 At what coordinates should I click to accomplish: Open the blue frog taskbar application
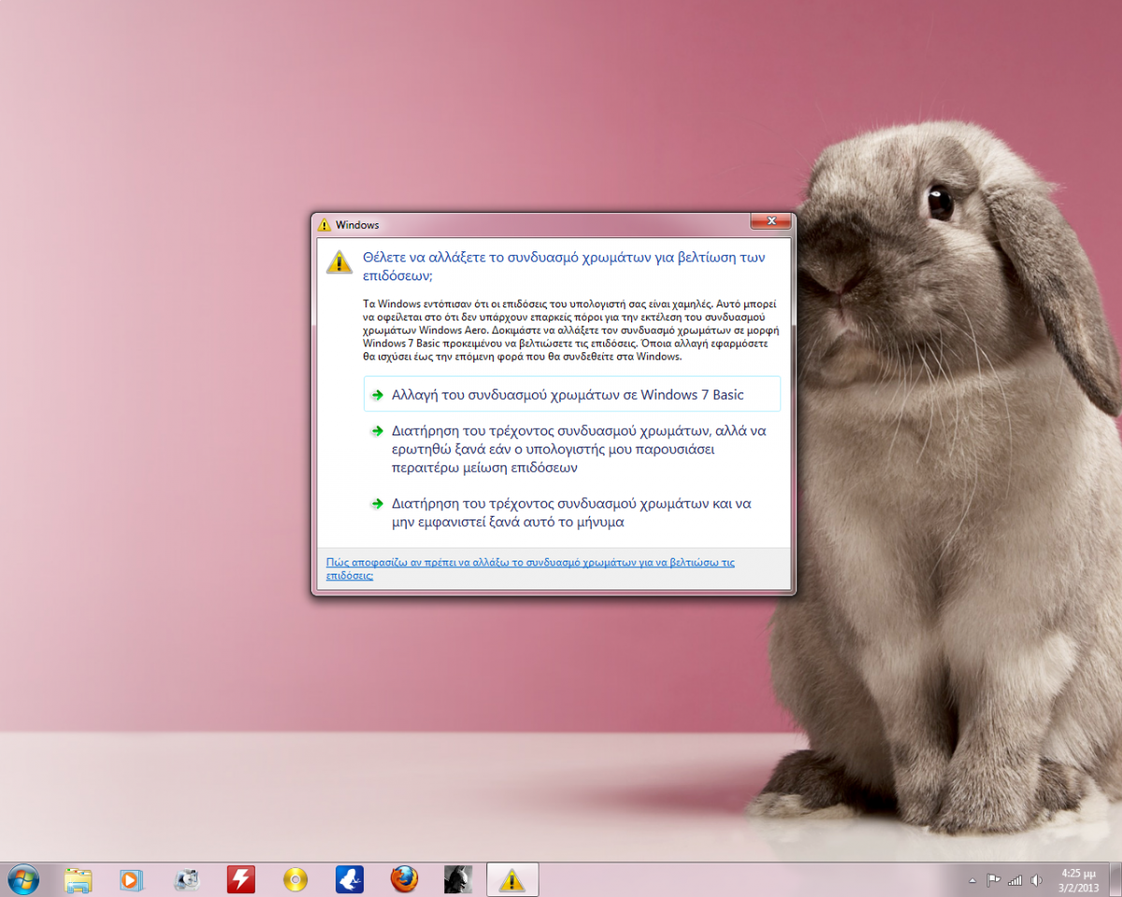point(350,879)
